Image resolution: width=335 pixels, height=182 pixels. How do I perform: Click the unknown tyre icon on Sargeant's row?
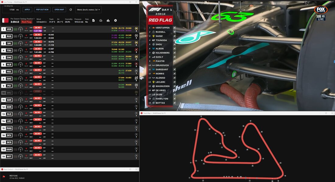pyautogui.click(x=136, y=99)
